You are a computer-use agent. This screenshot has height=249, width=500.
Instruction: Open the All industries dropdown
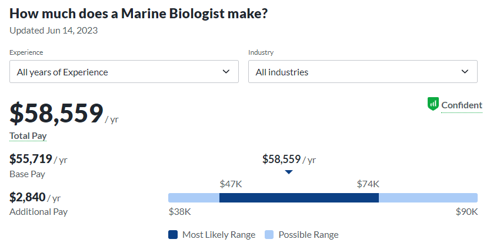pyautogui.click(x=362, y=72)
